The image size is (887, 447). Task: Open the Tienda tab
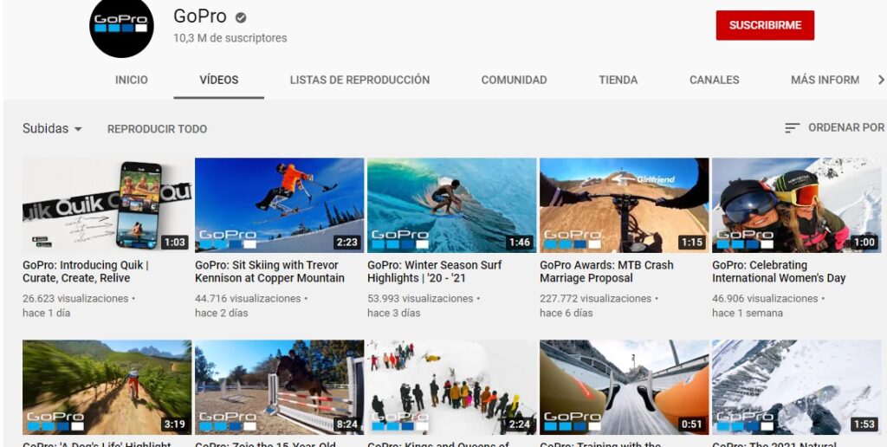pyautogui.click(x=618, y=80)
